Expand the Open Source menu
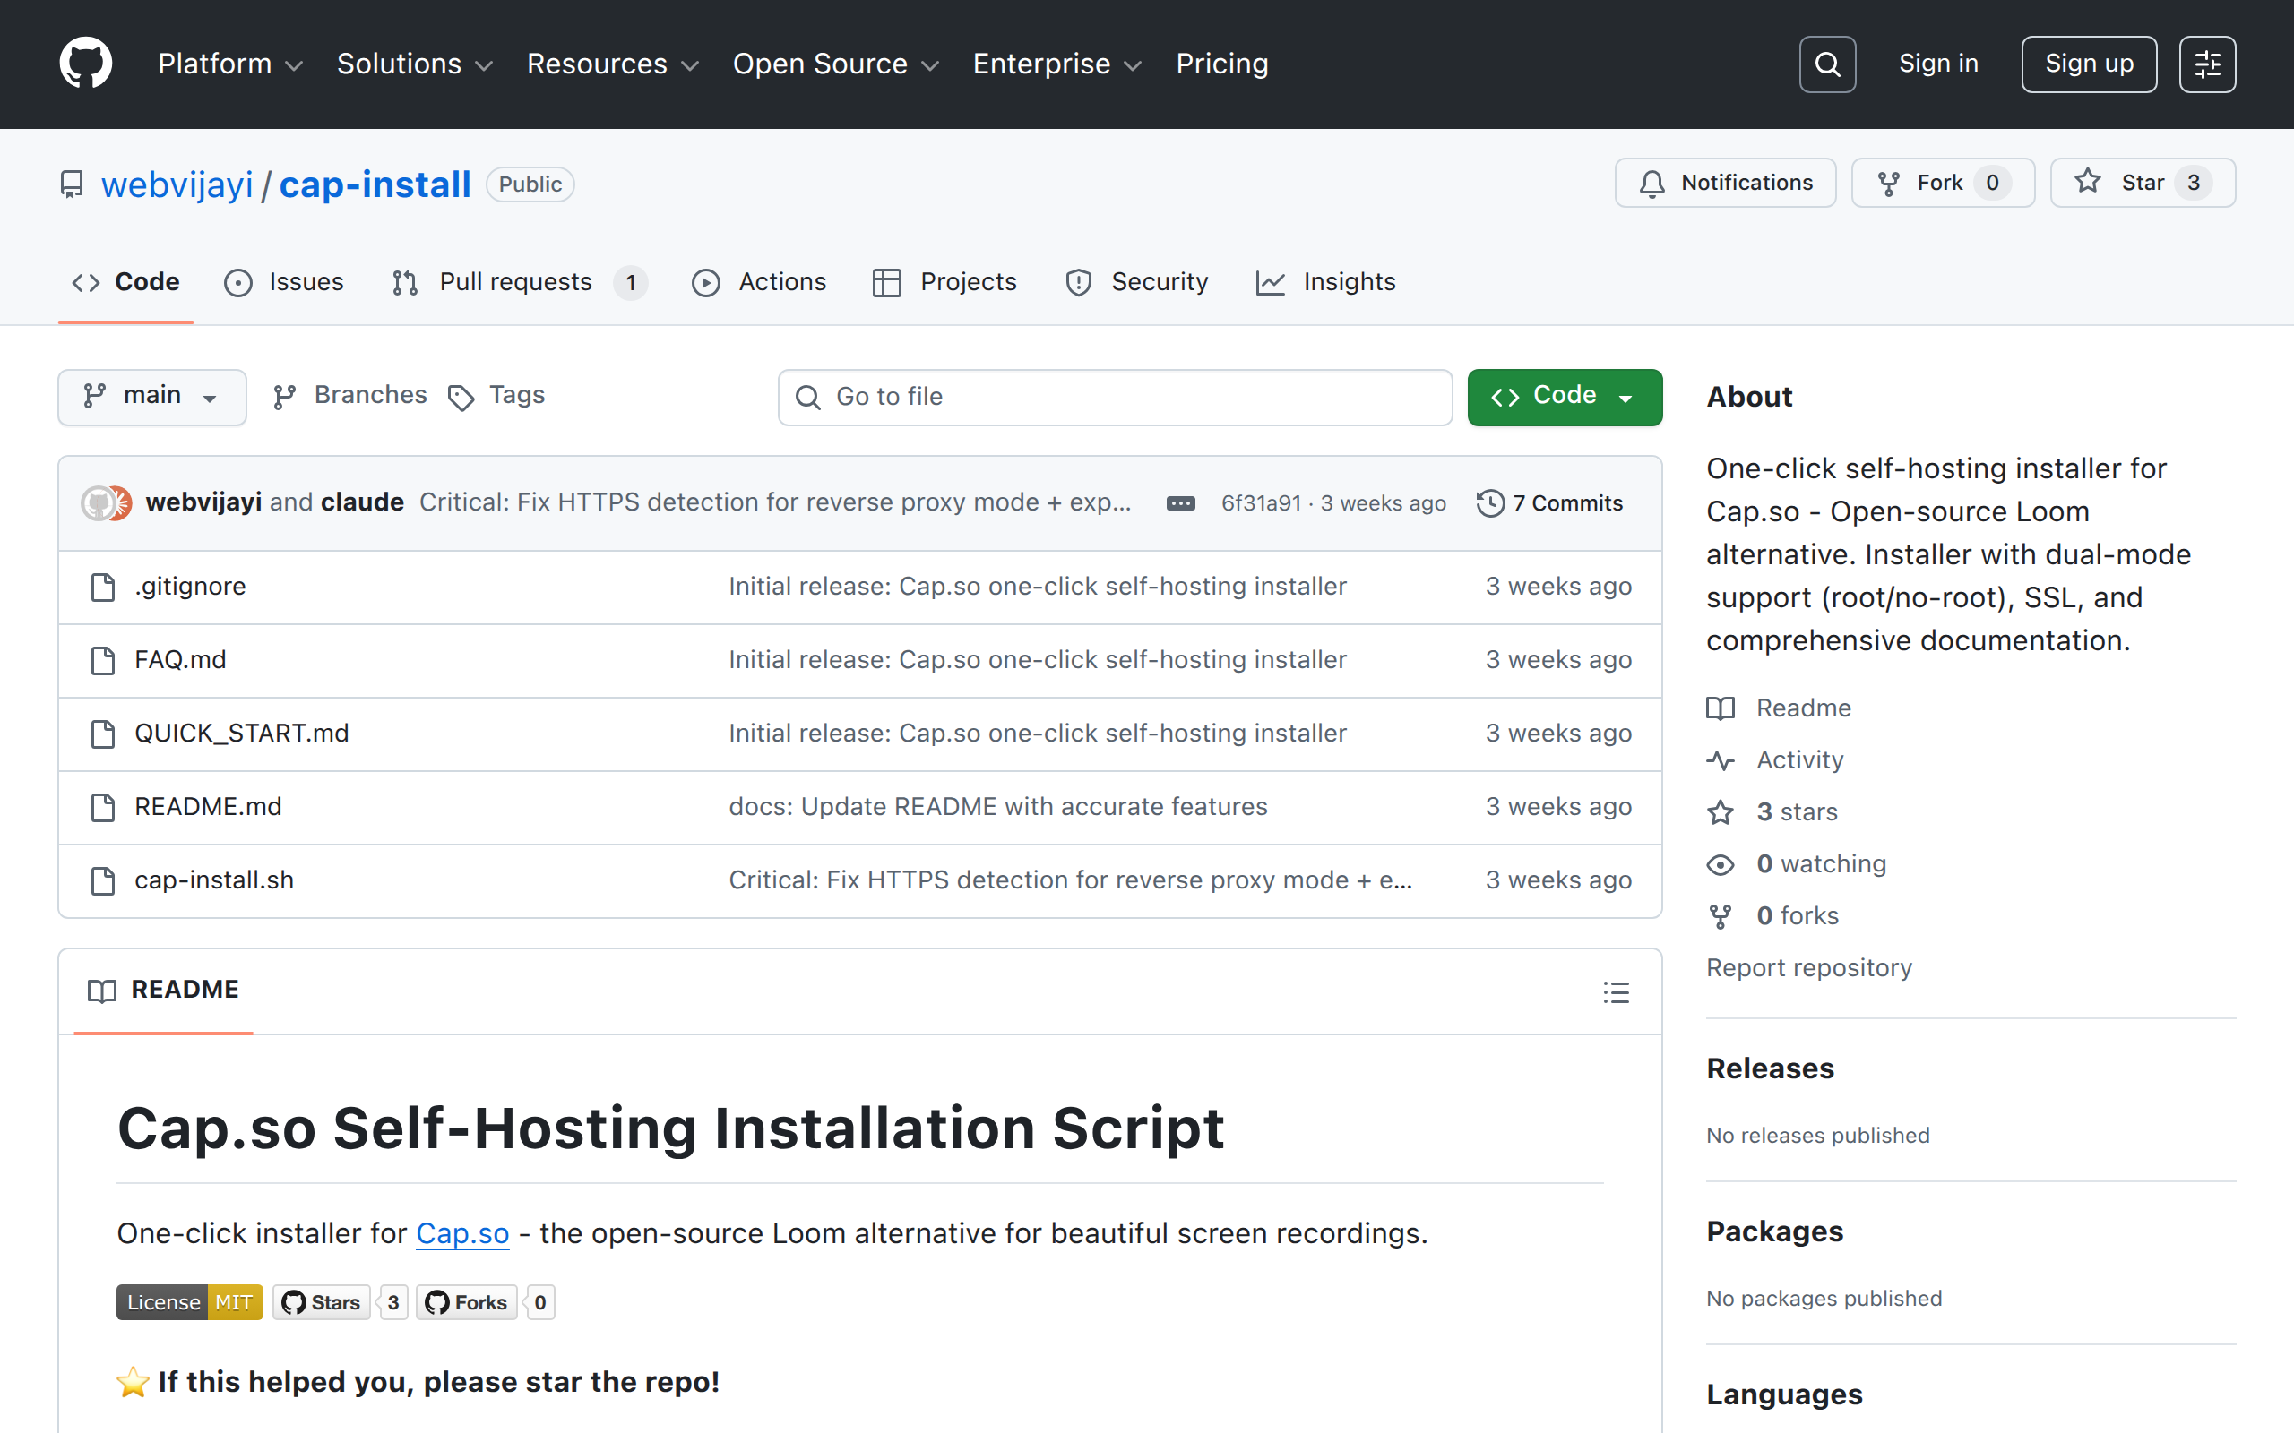The height and width of the screenshot is (1433, 2294). pos(836,64)
